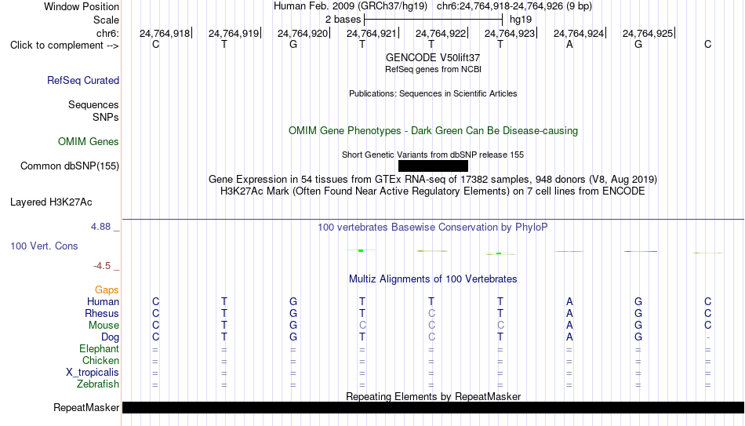
Task: Click 'RefSeq genes from NCBI' title
Action: (434, 69)
